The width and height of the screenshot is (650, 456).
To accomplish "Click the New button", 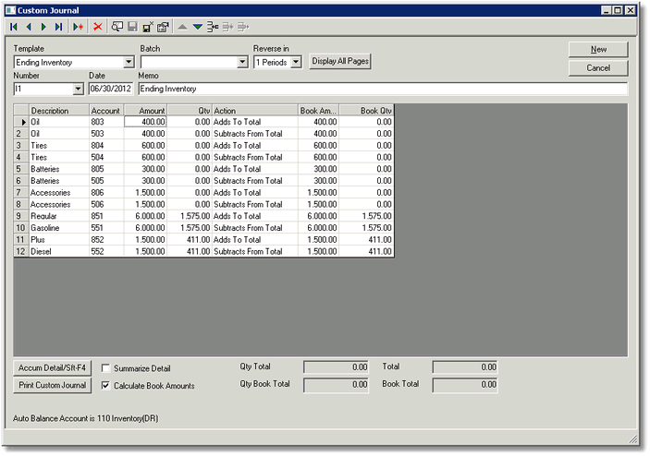I will [x=598, y=49].
